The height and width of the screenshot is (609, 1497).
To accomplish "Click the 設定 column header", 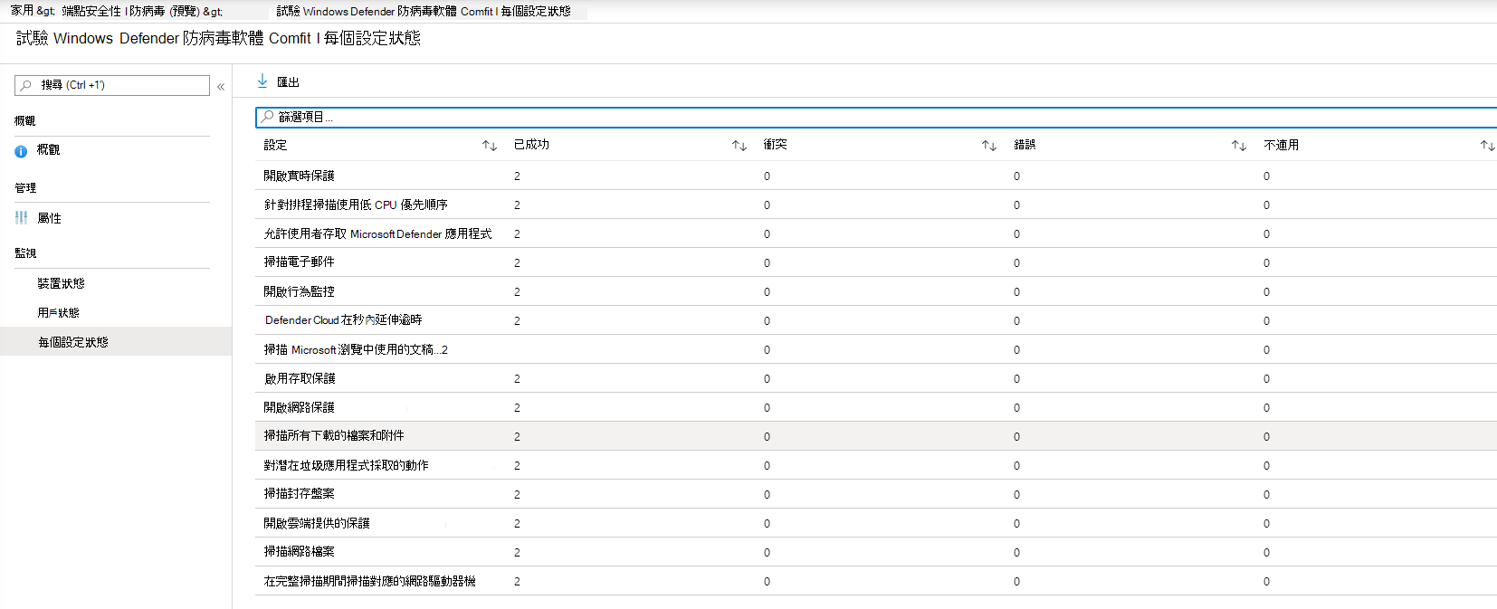I will click(x=275, y=145).
